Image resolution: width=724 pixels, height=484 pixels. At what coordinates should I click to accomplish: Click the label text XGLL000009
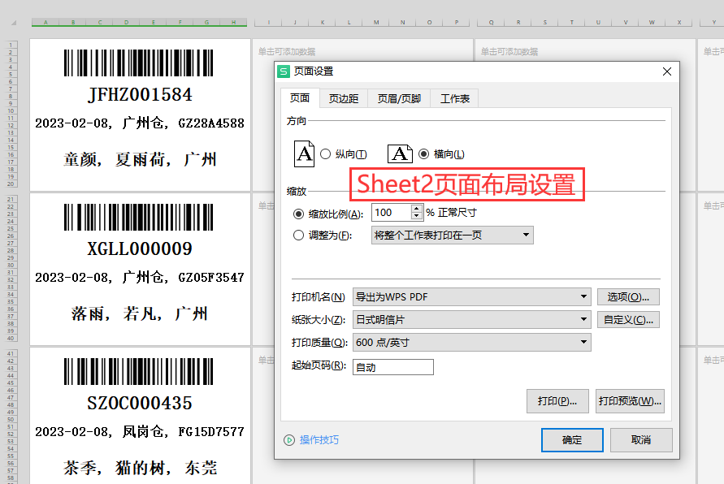tap(140, 249)
